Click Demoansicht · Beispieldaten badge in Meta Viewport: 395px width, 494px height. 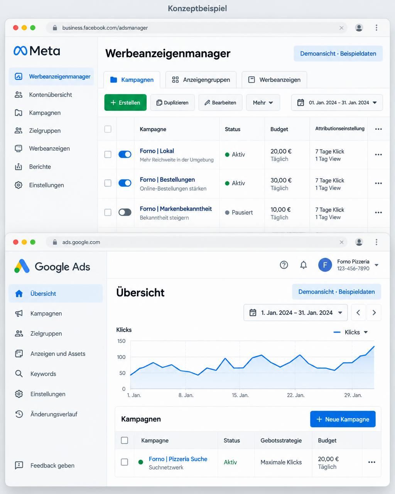coord(338,54)
